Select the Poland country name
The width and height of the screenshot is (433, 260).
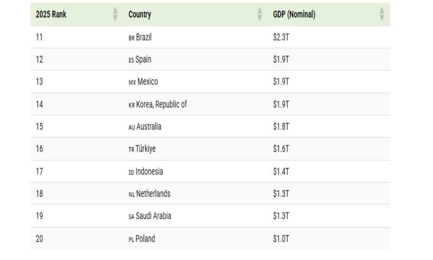click(145, 239)
